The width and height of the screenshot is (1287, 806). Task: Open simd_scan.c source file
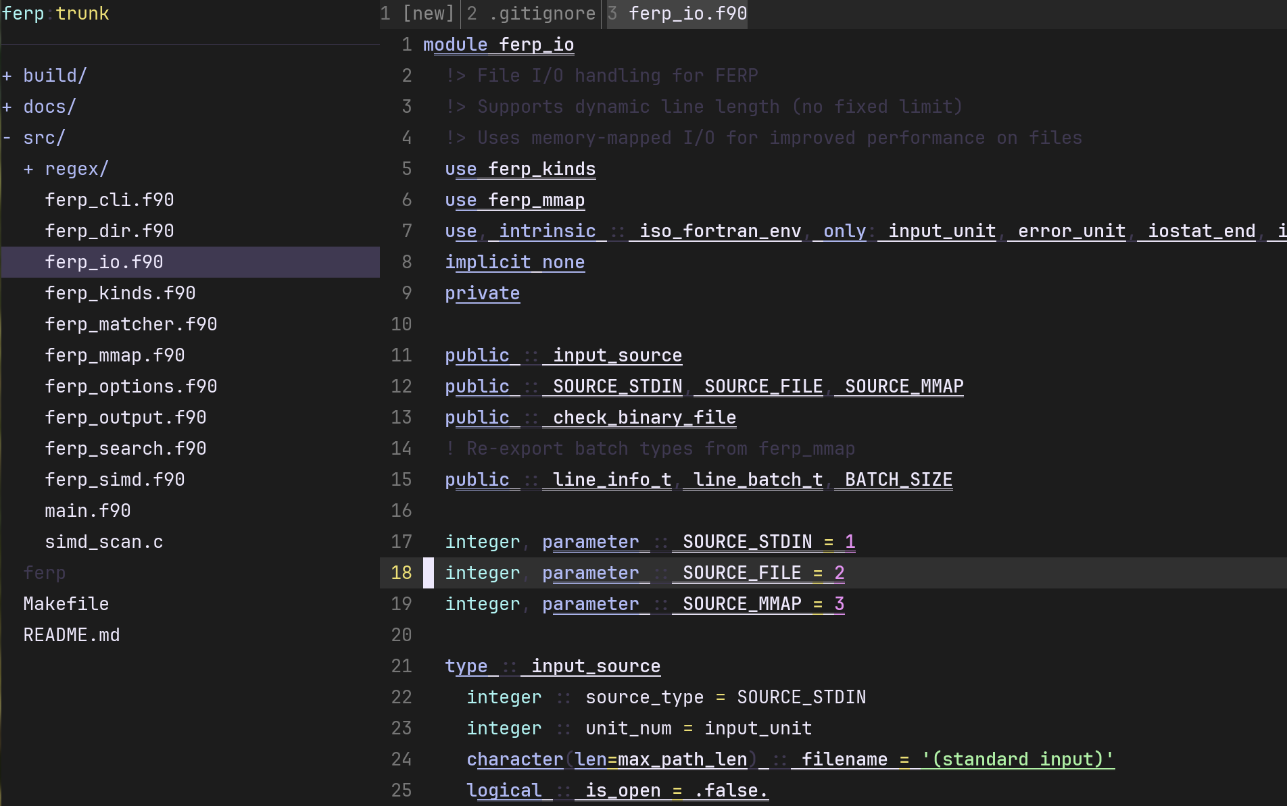click(x=103, y=542)
